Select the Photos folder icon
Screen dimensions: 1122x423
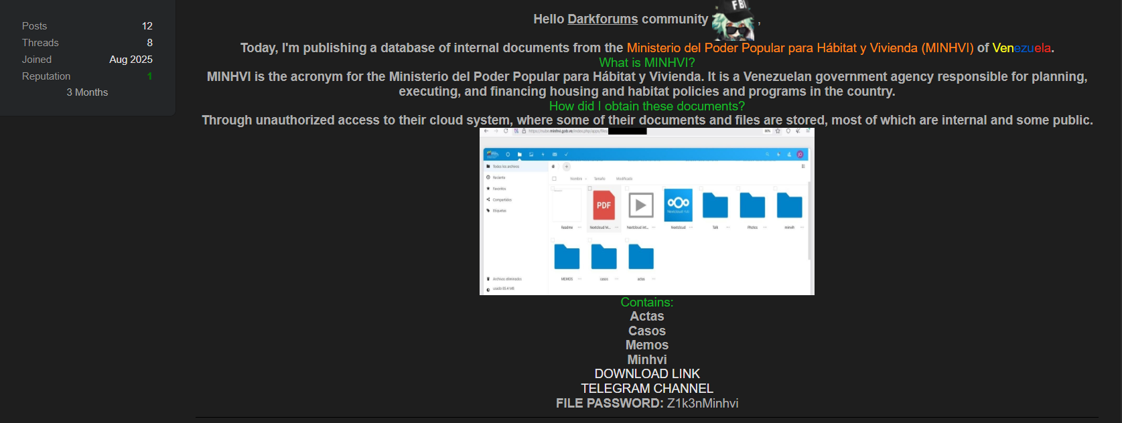(752, 205)
